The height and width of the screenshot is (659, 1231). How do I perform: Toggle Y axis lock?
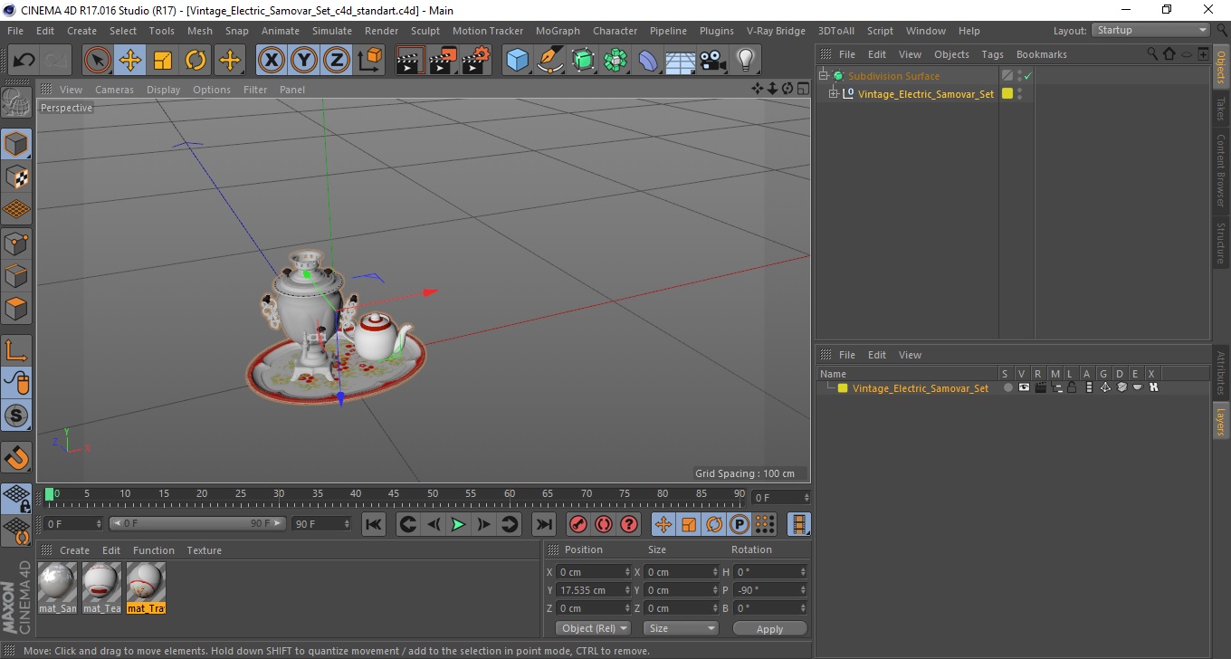(304, 61)
